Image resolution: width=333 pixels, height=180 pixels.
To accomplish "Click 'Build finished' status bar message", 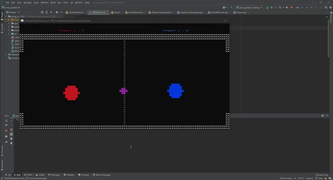I will tap(25, 178).
